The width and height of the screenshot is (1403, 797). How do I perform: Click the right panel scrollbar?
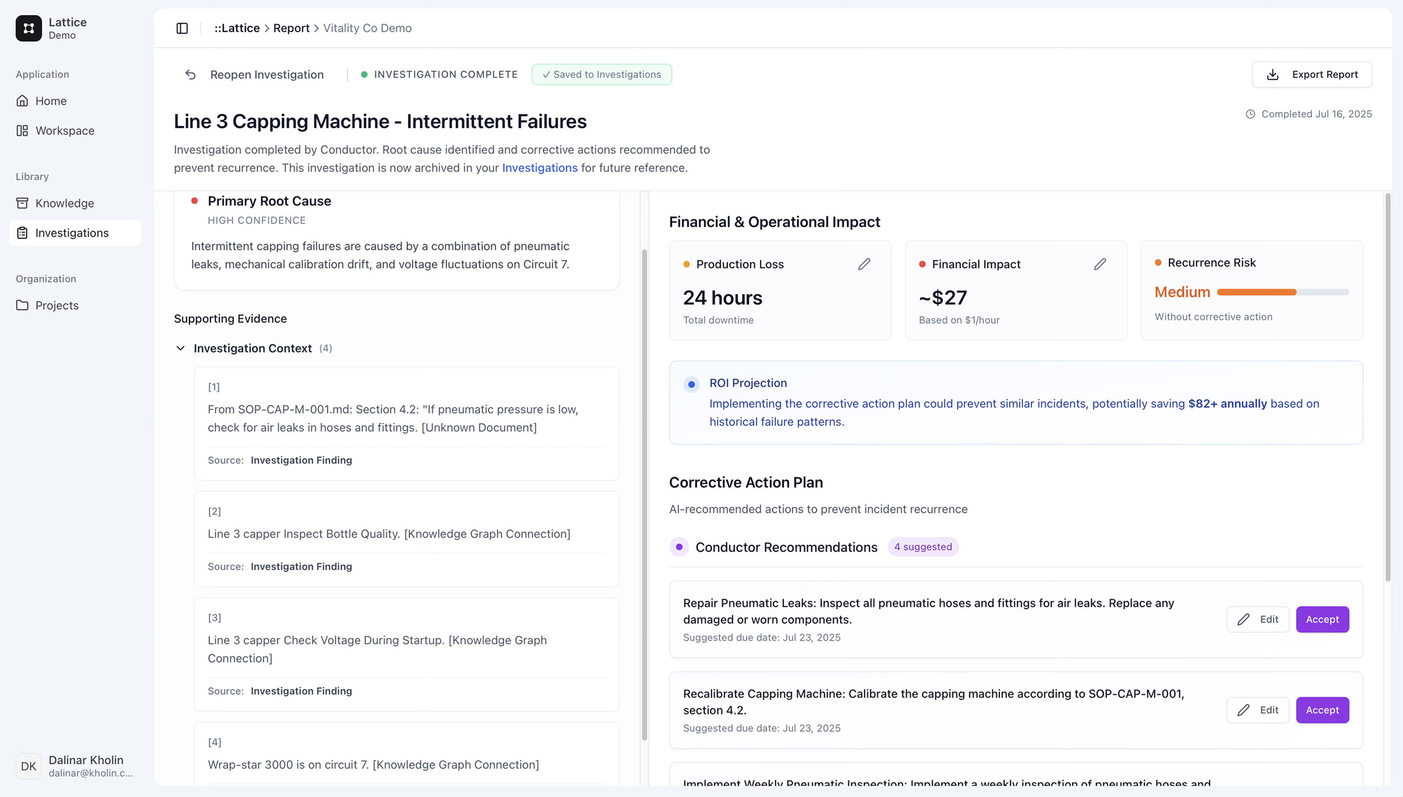tap(1388, 387)
